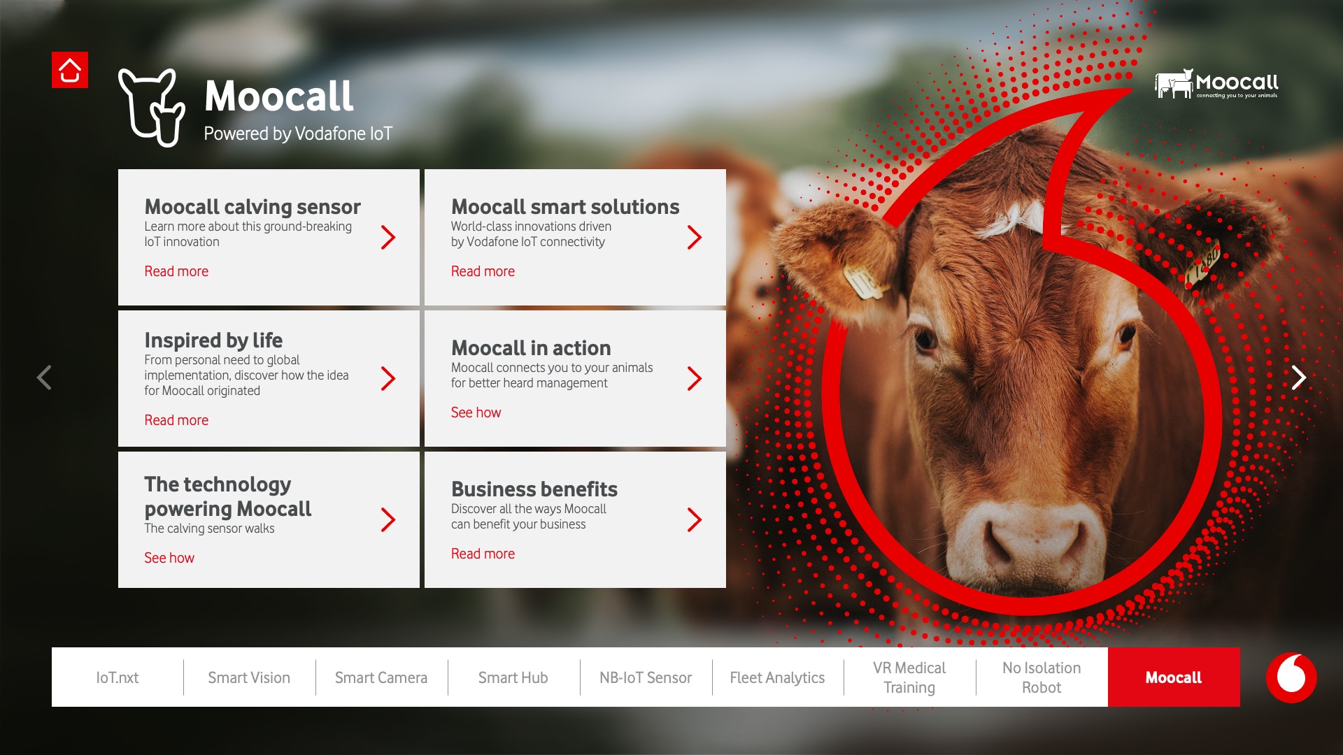Expand the technology powering Moocall section
Viewport: 1343px width, 755px height.
390,518
